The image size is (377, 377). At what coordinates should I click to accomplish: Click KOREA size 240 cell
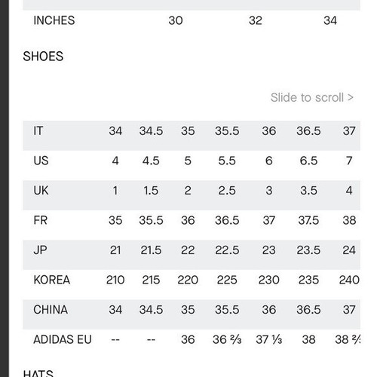(349, 280)
